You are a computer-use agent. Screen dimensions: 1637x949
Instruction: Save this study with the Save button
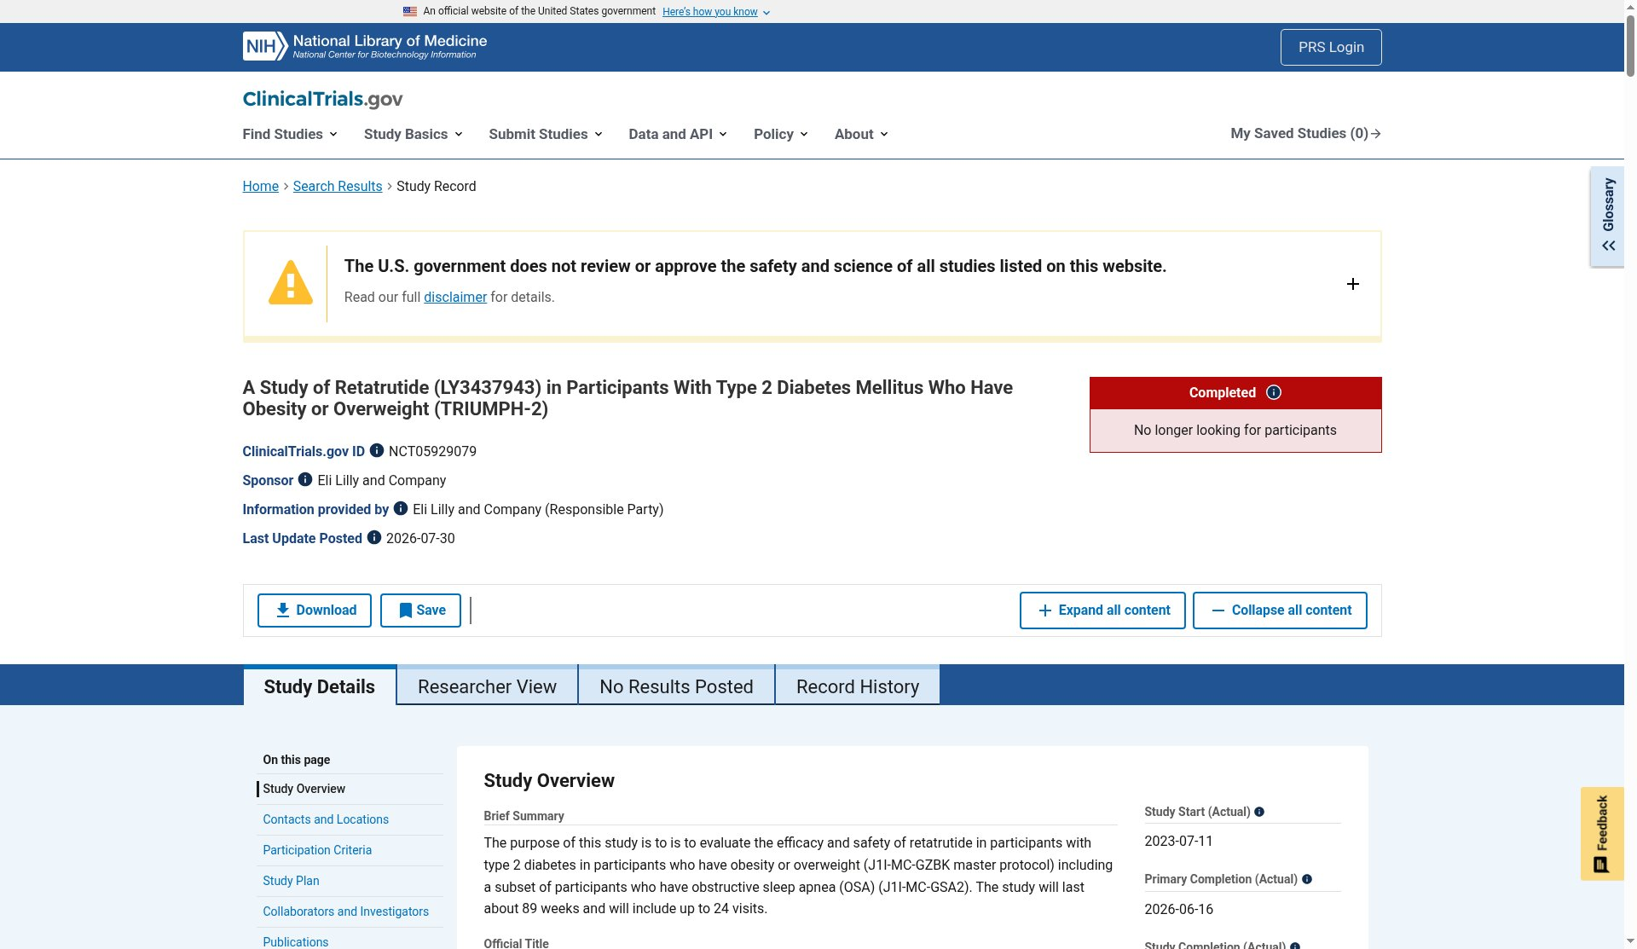pos(420,610)
